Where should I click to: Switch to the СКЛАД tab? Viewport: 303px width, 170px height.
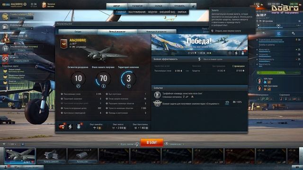coord(159,6)
